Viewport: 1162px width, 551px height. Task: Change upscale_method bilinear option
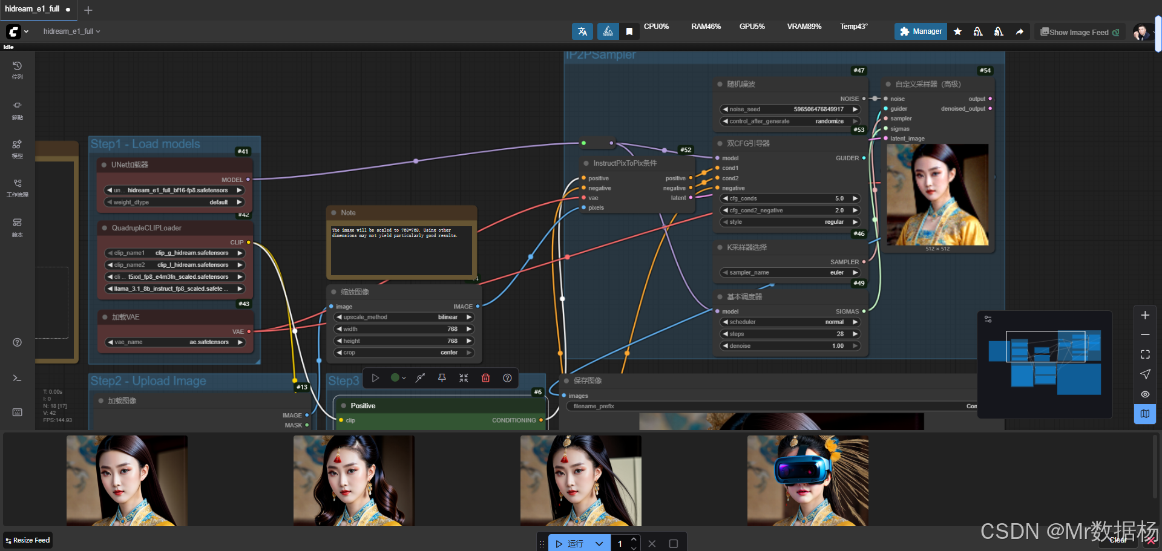pos(404,317)
